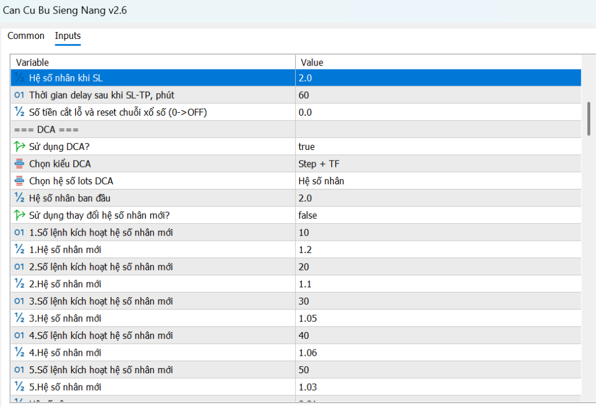Click the enum icon beside 'Chọn hệ số lots DCA'
Screen dimensions: 596x407
pos(19,181)
